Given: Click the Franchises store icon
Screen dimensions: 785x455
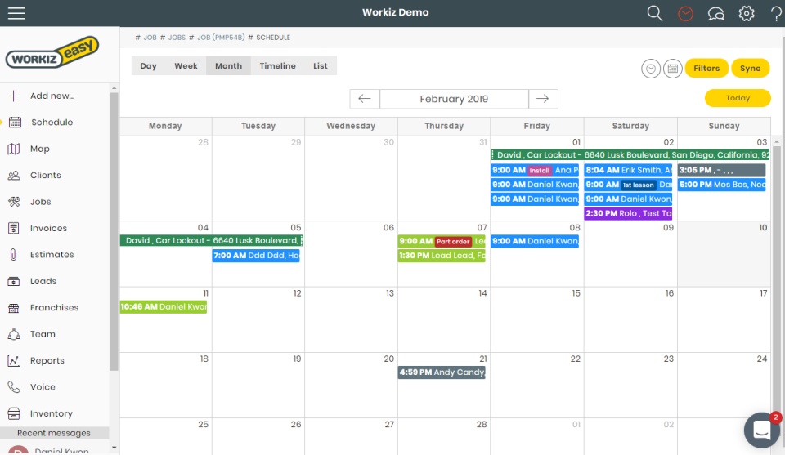Looking at the screenshot, I should coord(14,307).
